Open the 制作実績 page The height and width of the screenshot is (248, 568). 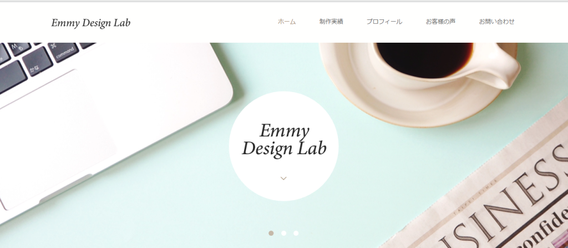pyautogui.click(x=331, y=22)
